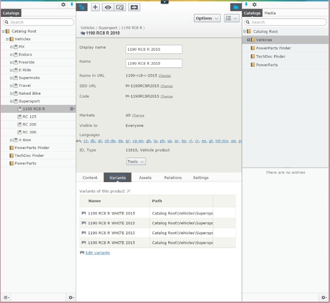Click the compare arrows toolbar button
Screen dimensions: 330x303
click(x=134, y=7)
